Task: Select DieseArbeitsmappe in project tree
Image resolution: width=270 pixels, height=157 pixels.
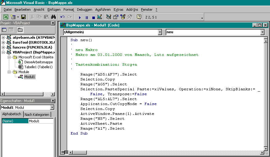Action: (38, 62)
